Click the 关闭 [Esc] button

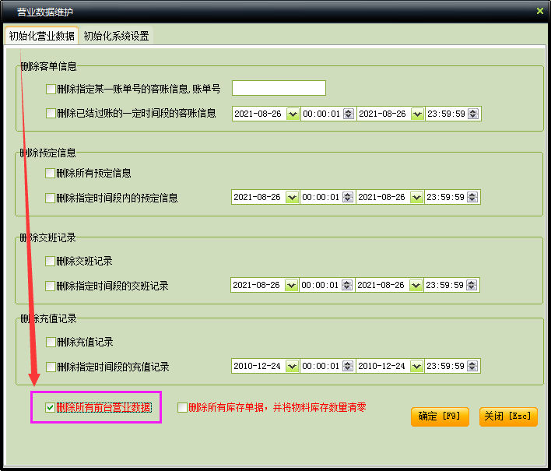coord(508,417)
